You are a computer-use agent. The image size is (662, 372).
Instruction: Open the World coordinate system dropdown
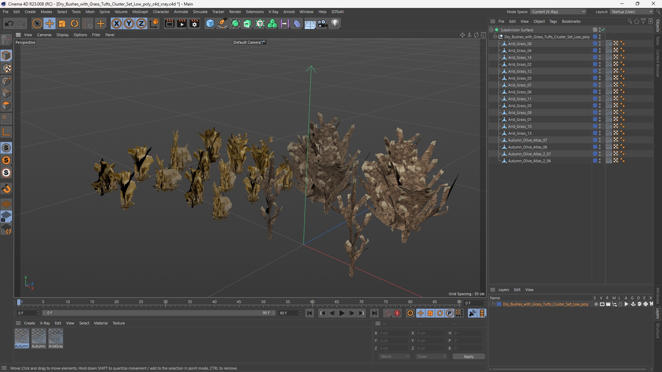pyautogui.click(x=394, y=356)
